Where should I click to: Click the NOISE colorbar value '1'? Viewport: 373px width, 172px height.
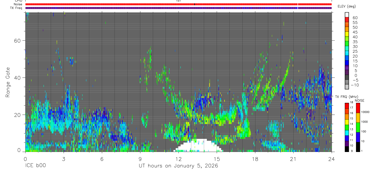[362, 151]
